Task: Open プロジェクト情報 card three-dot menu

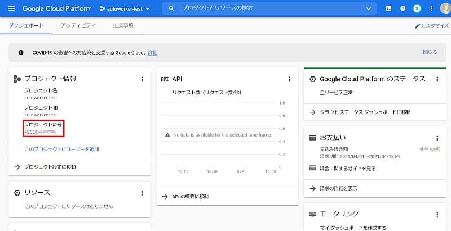Action: click(142, 79)
